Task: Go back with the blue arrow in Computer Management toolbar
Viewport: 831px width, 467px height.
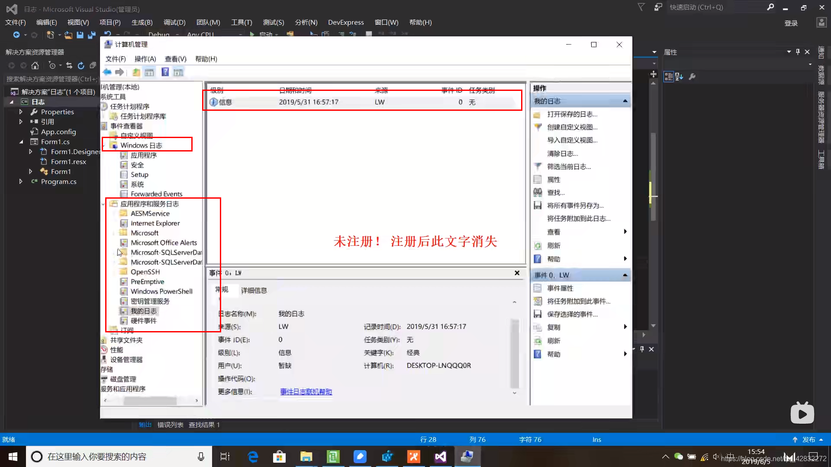Action: click(x=107, y=72)
